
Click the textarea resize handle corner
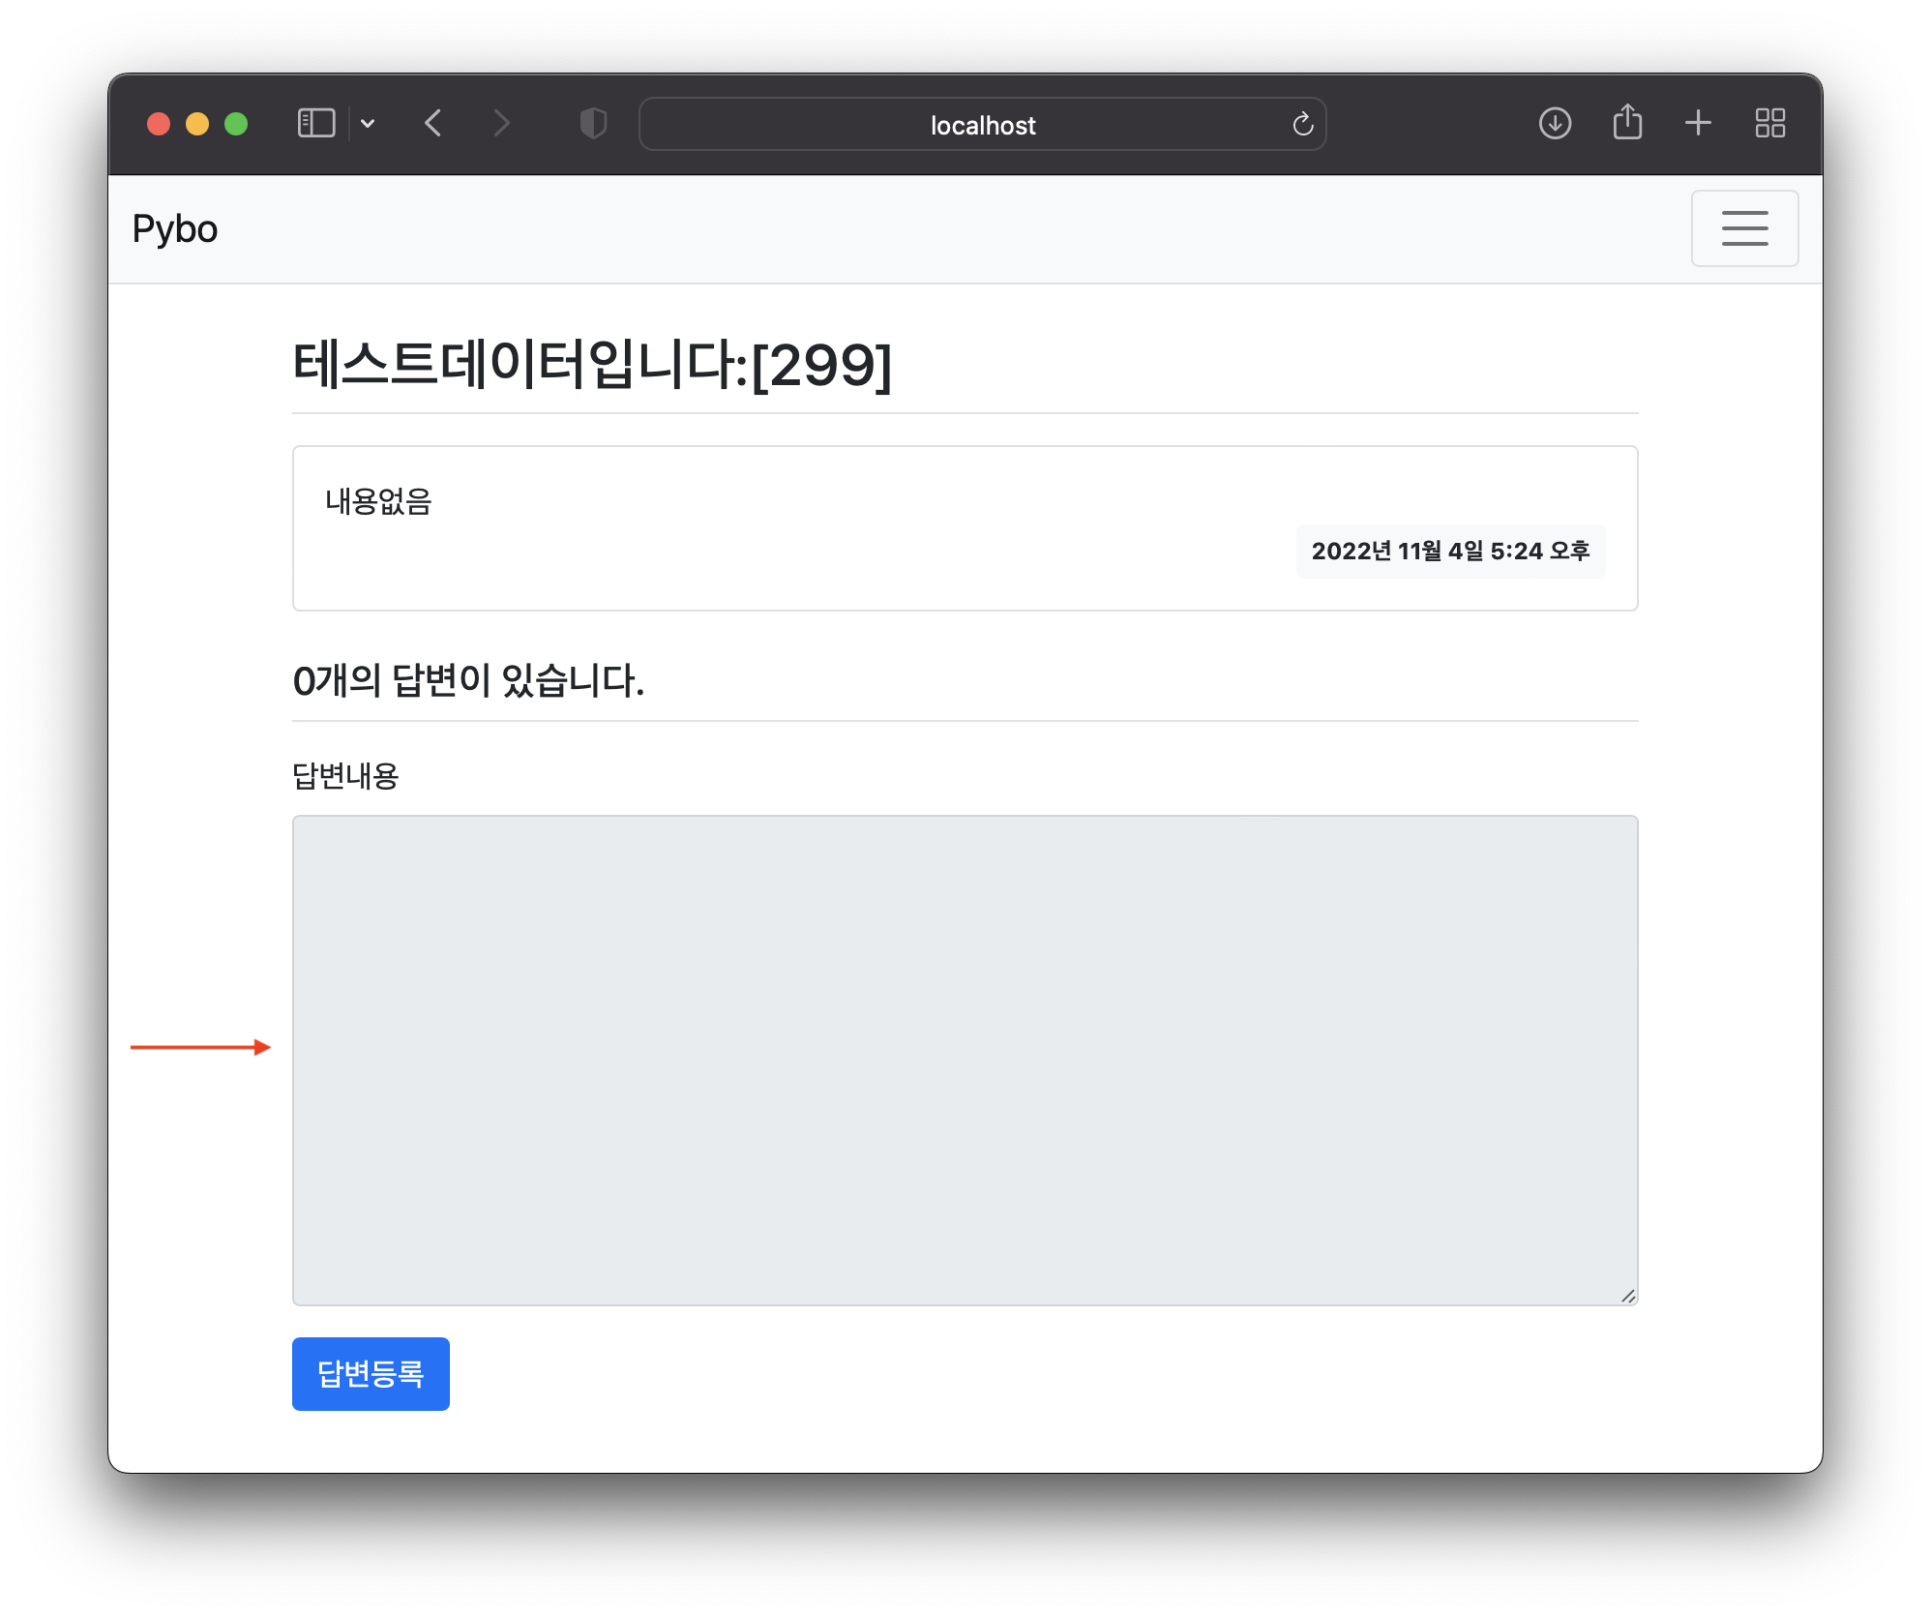click(x=1628, y=1296)
